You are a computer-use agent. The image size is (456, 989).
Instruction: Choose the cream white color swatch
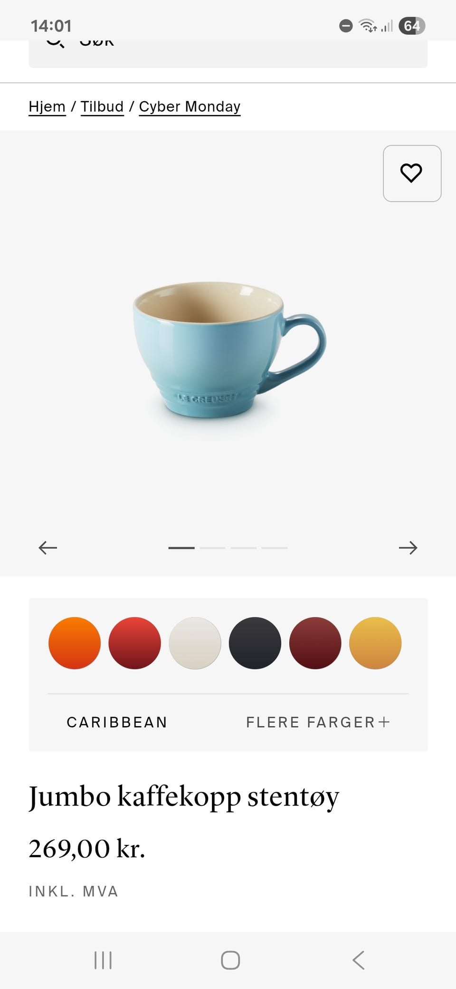pos(195,643)
